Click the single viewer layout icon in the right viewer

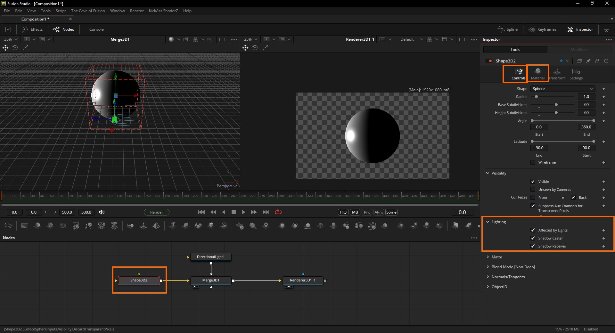click(462, 39)
